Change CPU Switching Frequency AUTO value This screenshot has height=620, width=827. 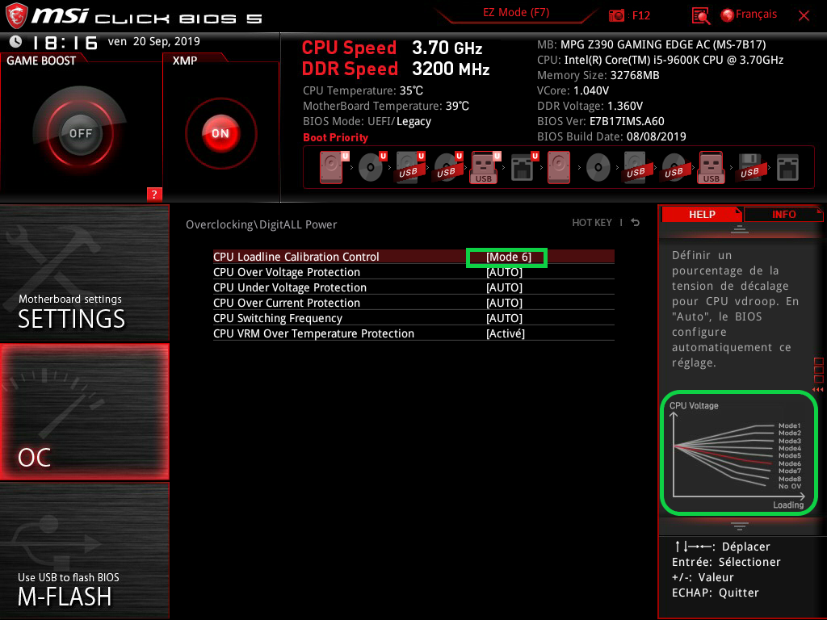[x=504, y=318]
